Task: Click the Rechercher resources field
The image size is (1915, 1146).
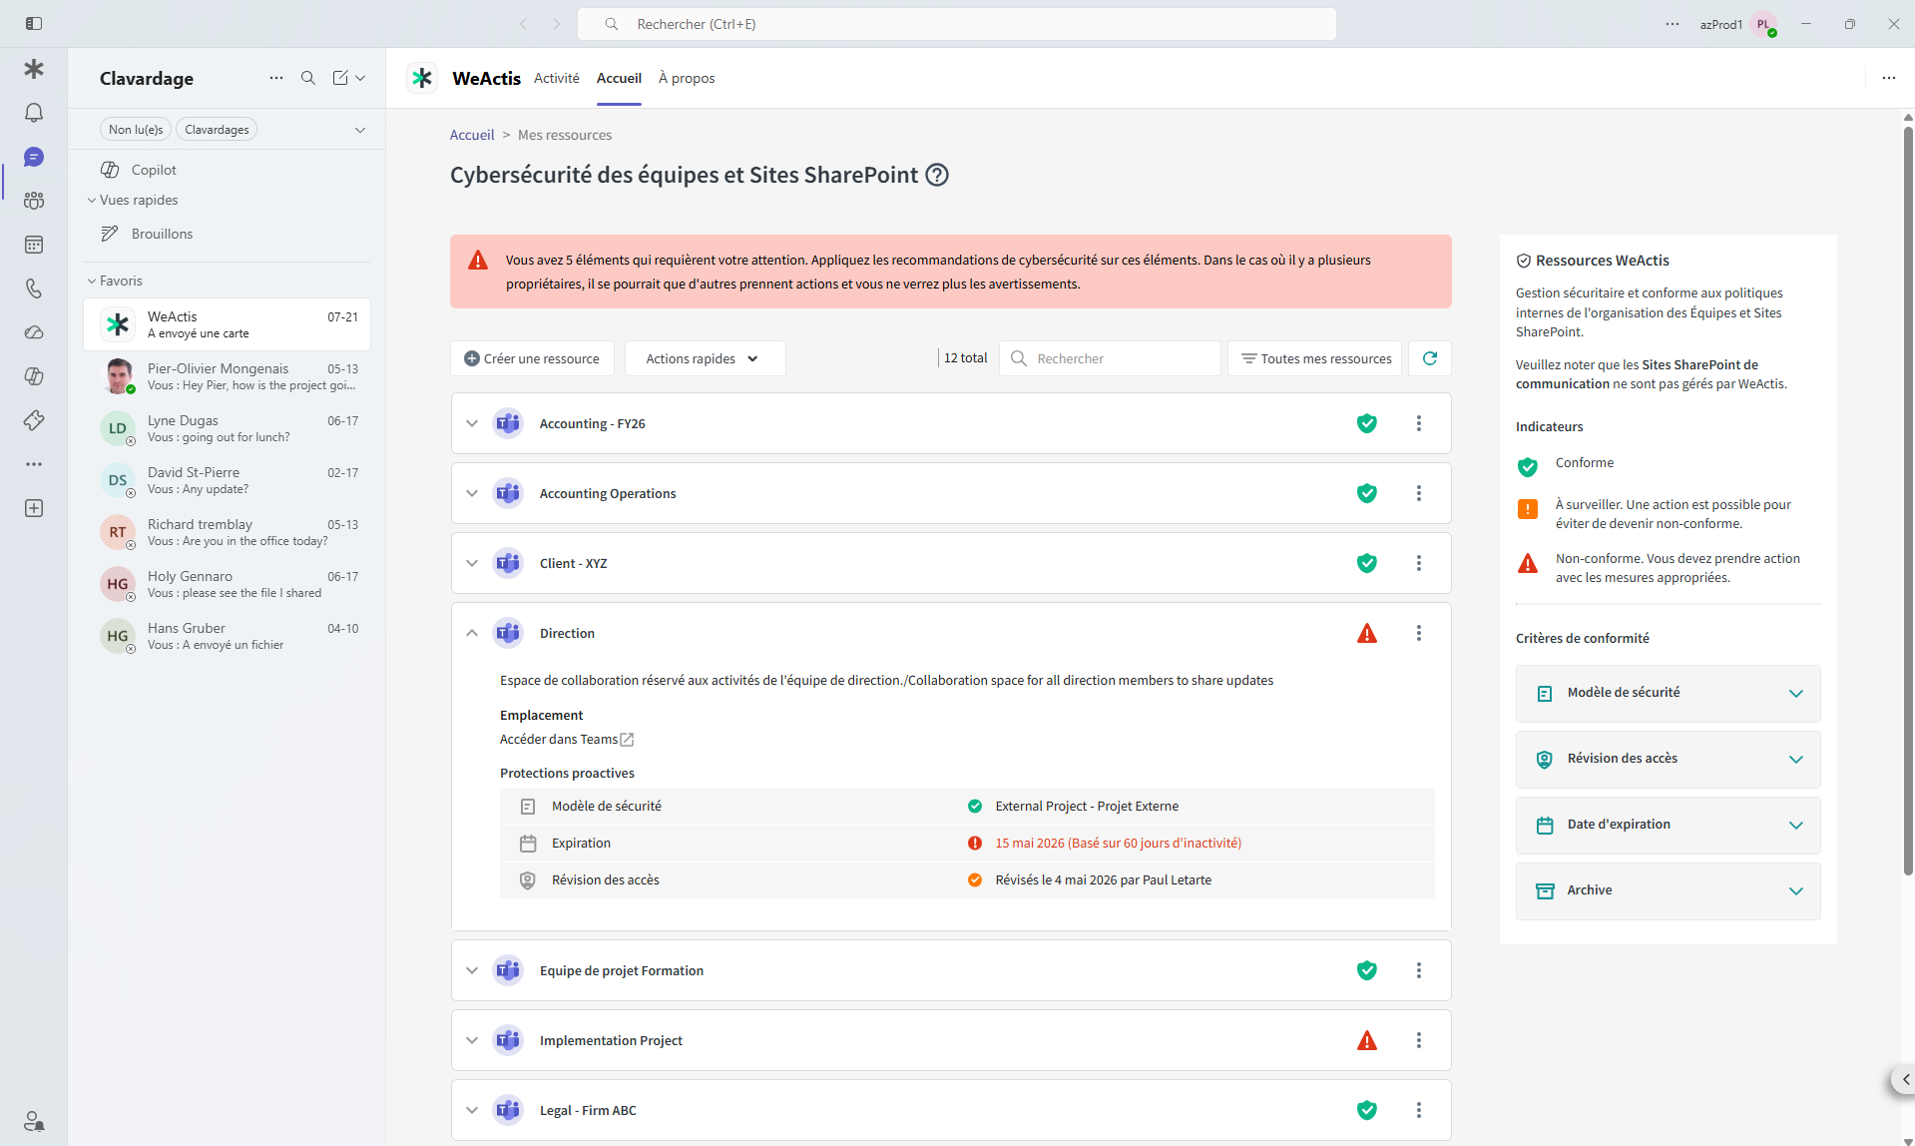Action: 1110,358
